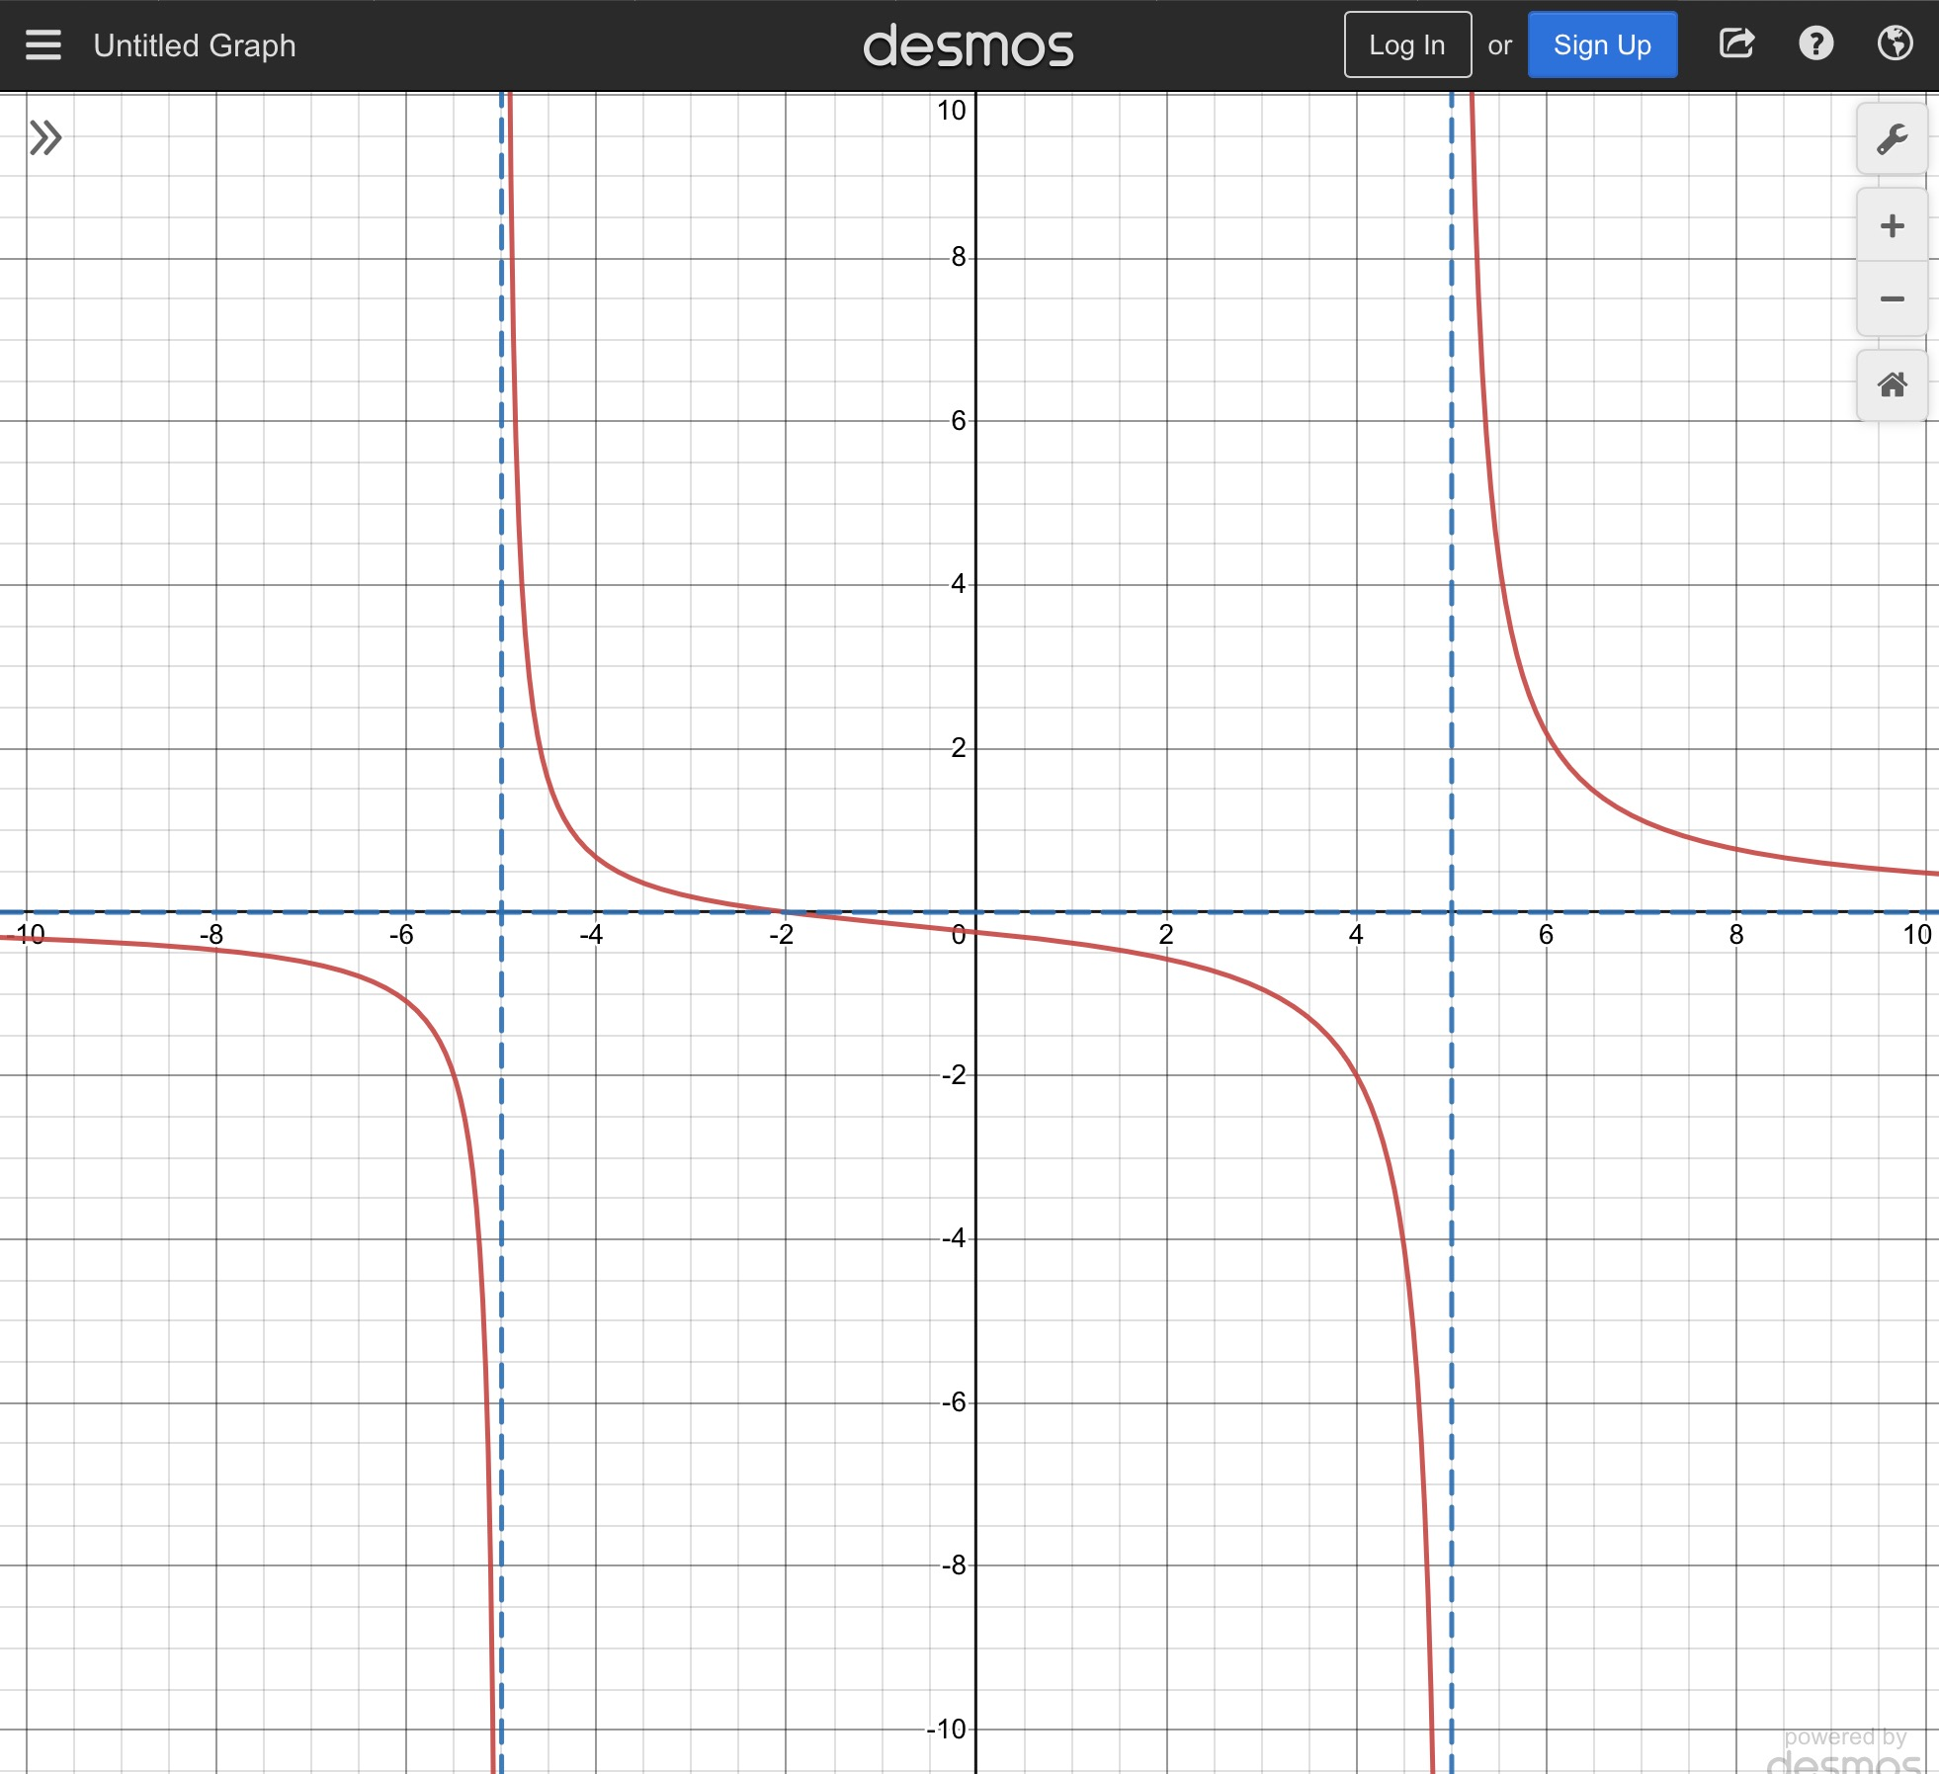Click the y-axis label 8
Viewport: 1939px width, 1774px height.
[958, 257]
